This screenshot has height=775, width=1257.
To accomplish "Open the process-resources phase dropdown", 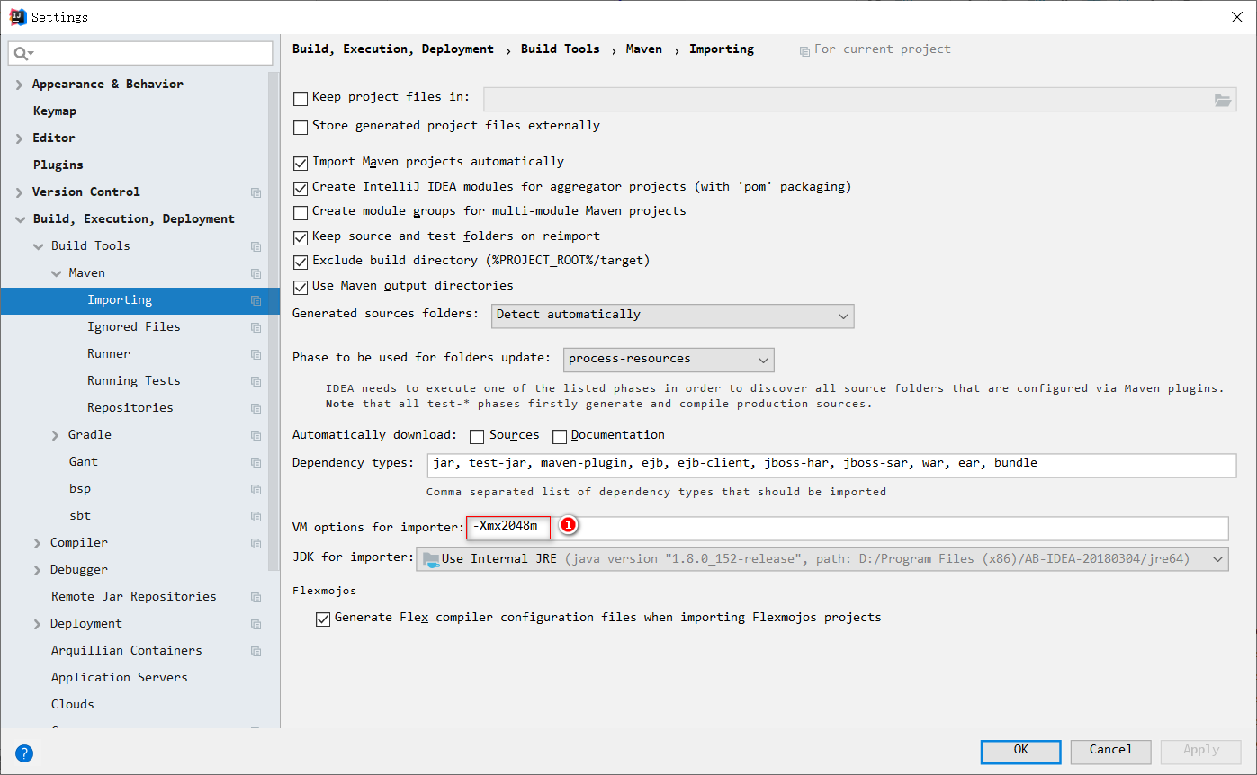I will pyautogui.click(x=669, y=360).
